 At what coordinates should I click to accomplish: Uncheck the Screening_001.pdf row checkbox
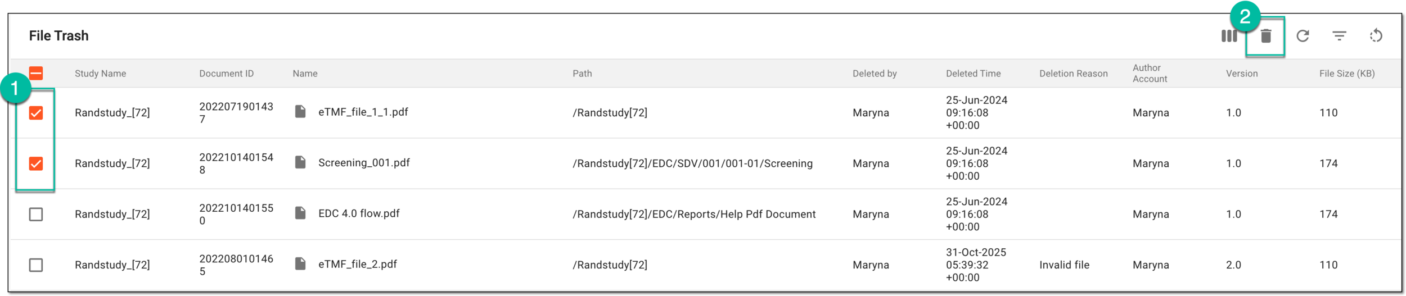(36, 163)
